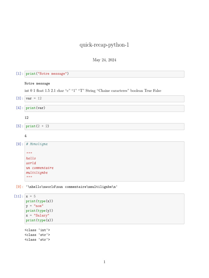Select the cell label [1]
Image resolution: width=209 pixels, height=278 pixels.
click(x=19, y=74)
